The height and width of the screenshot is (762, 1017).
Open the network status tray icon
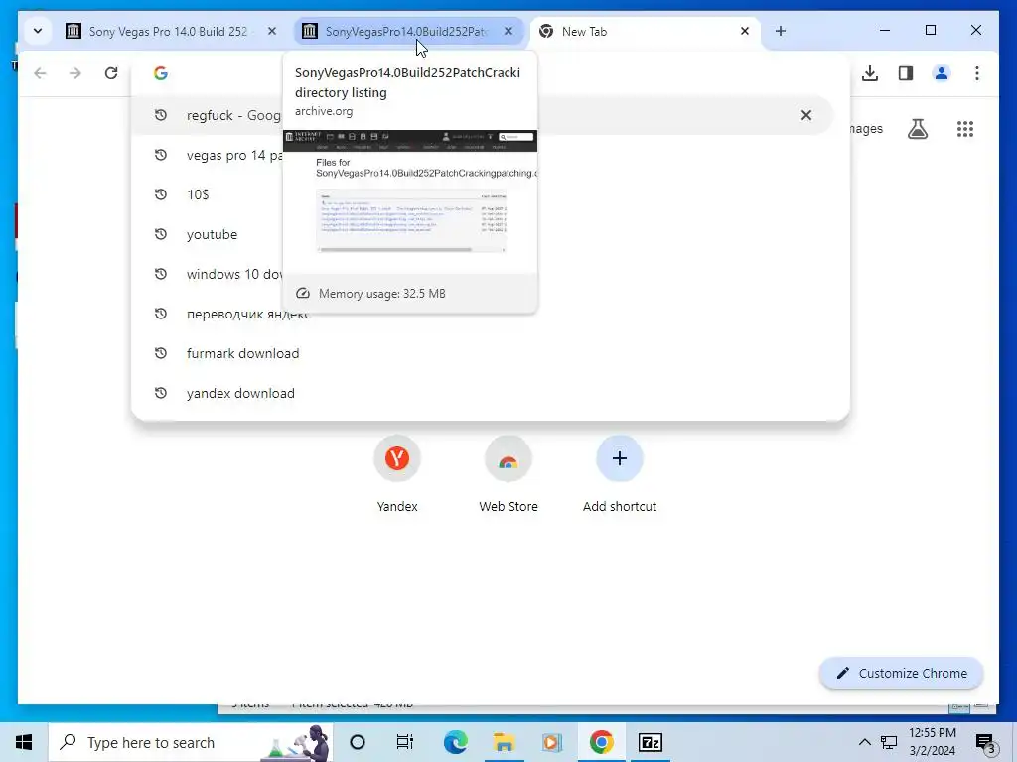tap(889, 742)
